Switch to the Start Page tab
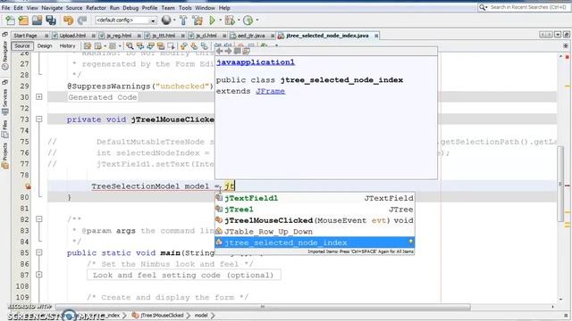572x321 pixels. tap(26, 36)
